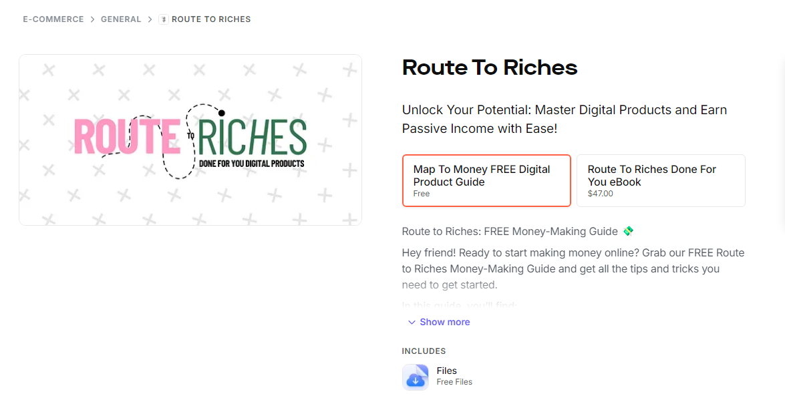Click the pin icon beside ROUTE TO RICHES breadcrumb

[x=162, y=19]
